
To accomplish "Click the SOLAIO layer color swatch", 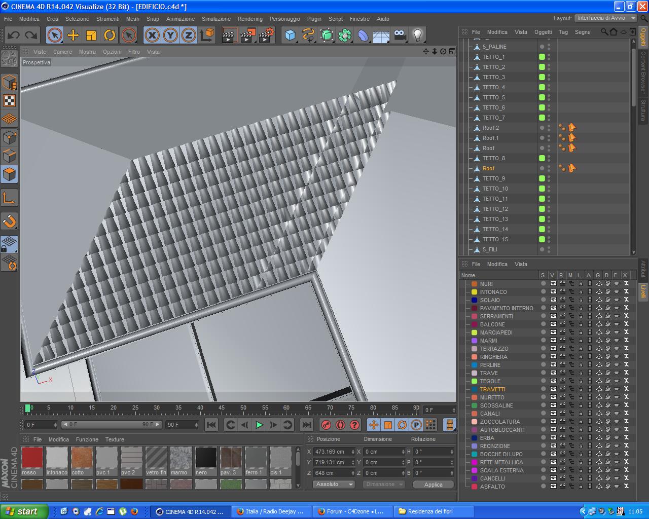I will [475, 300].
